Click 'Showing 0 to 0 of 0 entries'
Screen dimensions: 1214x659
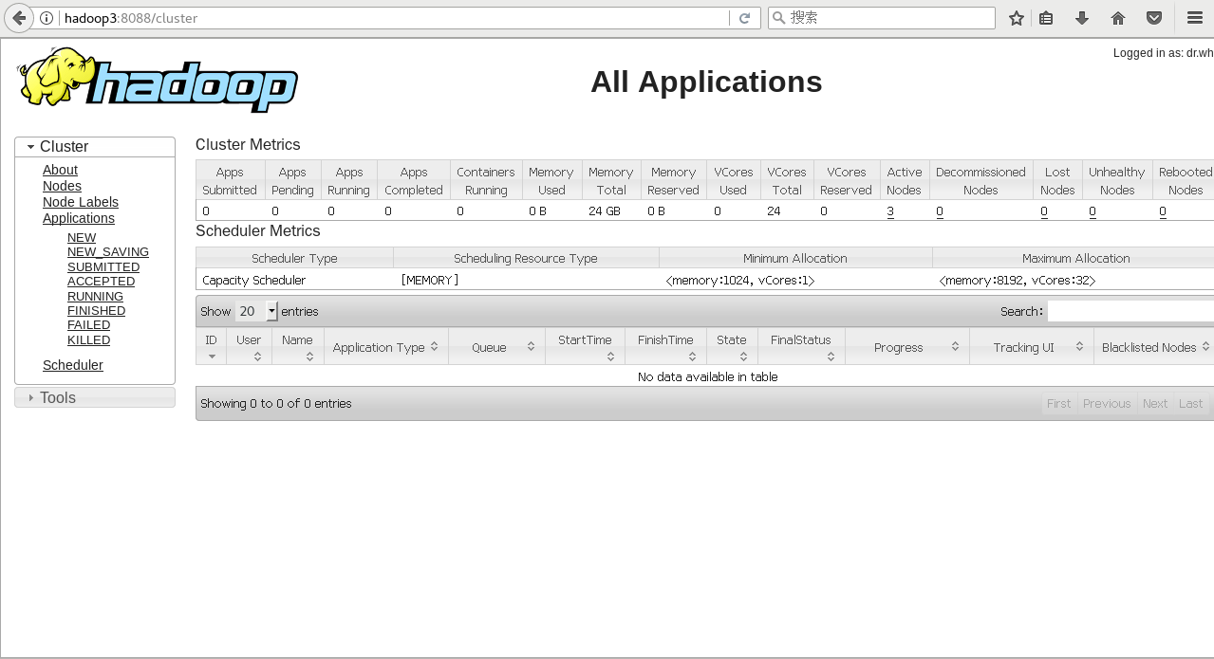[276, 404]
